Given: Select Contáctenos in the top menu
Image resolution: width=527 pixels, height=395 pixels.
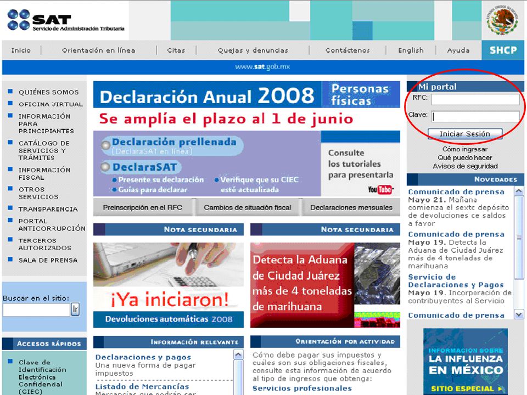Looking at the screenshot, I should click(x=347, y=50).
